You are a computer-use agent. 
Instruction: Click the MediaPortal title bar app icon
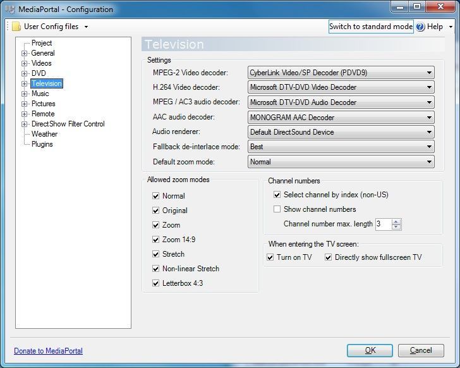click(x=10, y=9)
